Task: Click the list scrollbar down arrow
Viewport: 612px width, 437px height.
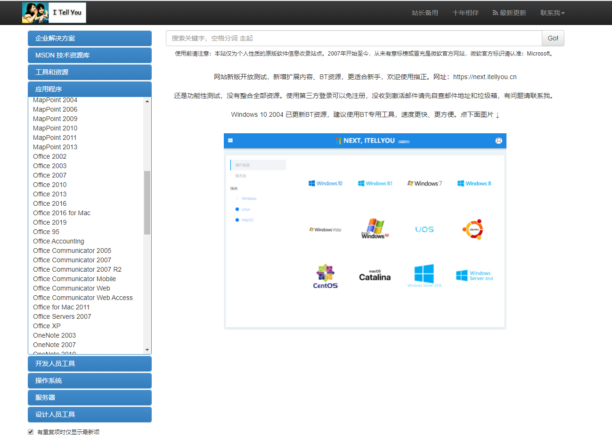Action: pos(147,350)
